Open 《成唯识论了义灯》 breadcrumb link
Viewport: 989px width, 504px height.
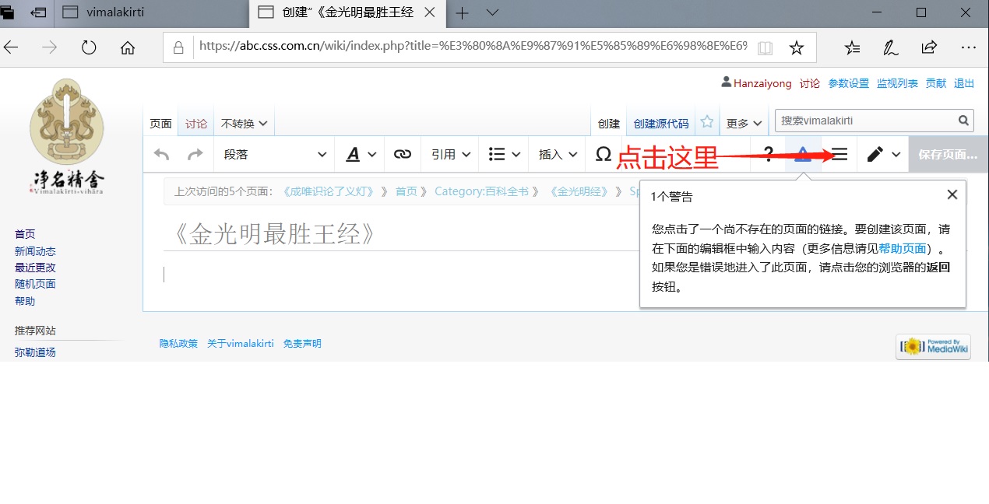[328, 191]
